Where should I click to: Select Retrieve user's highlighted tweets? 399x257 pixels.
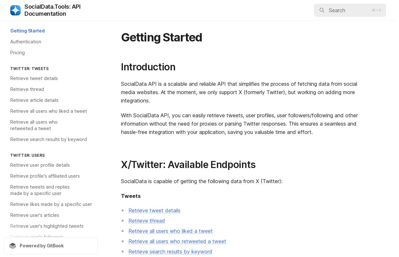pos(47,226)
